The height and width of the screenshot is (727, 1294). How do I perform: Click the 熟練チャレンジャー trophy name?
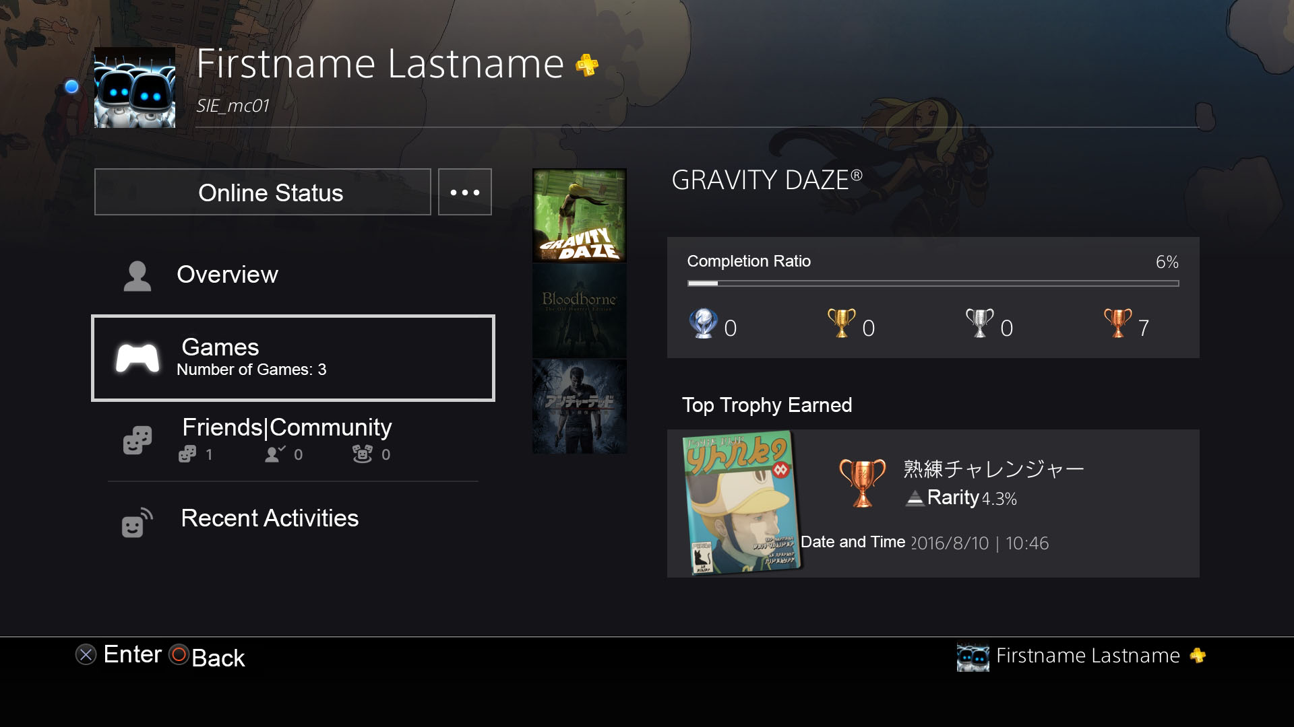993,469
